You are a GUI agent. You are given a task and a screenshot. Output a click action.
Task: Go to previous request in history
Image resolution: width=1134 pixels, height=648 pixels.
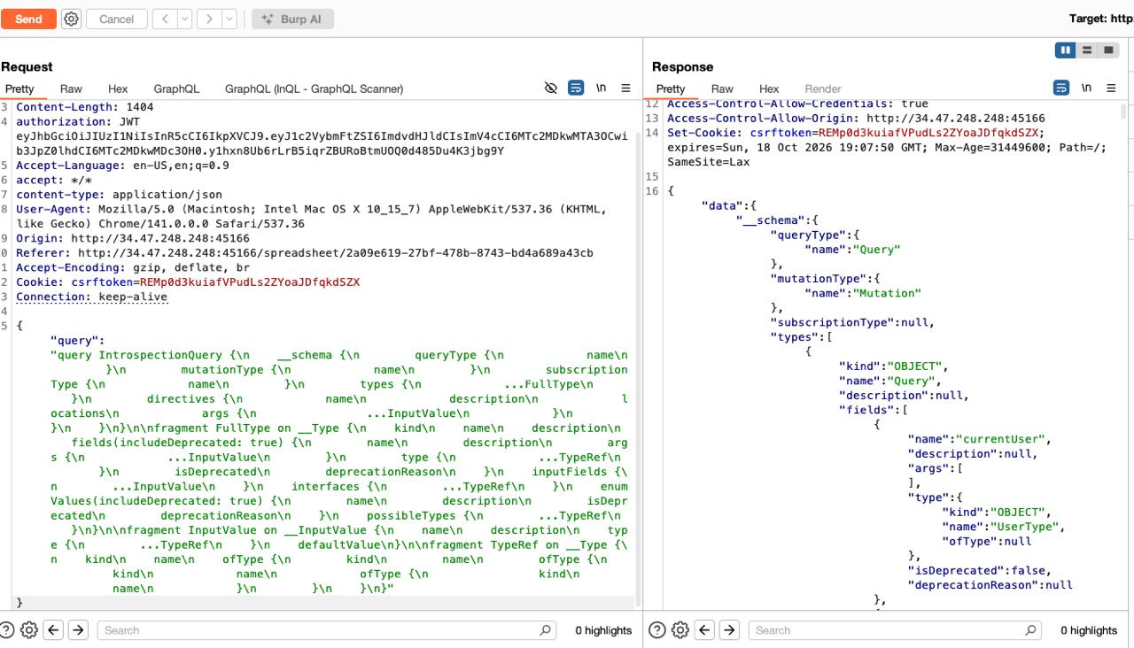click(165, 19)
